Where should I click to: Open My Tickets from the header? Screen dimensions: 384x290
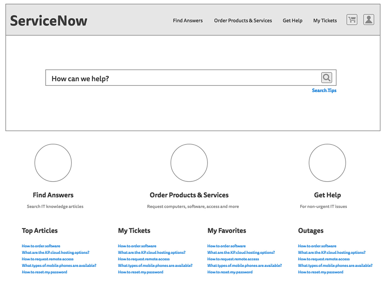tap(325, 21)
